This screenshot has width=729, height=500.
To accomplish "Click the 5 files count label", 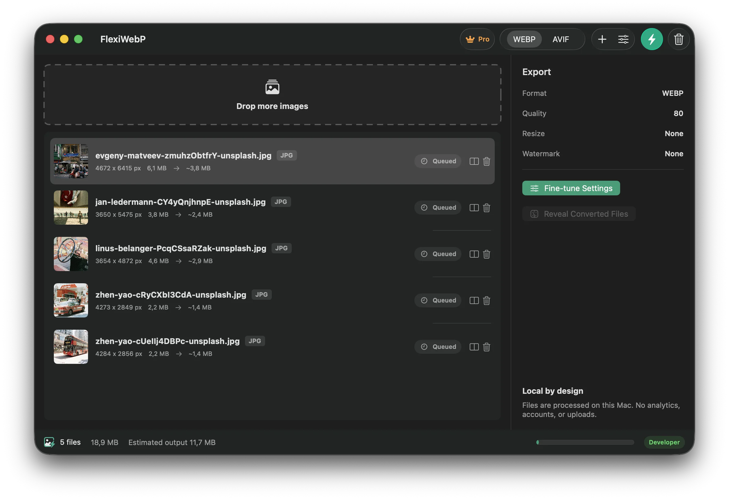I will coord(70,442).
